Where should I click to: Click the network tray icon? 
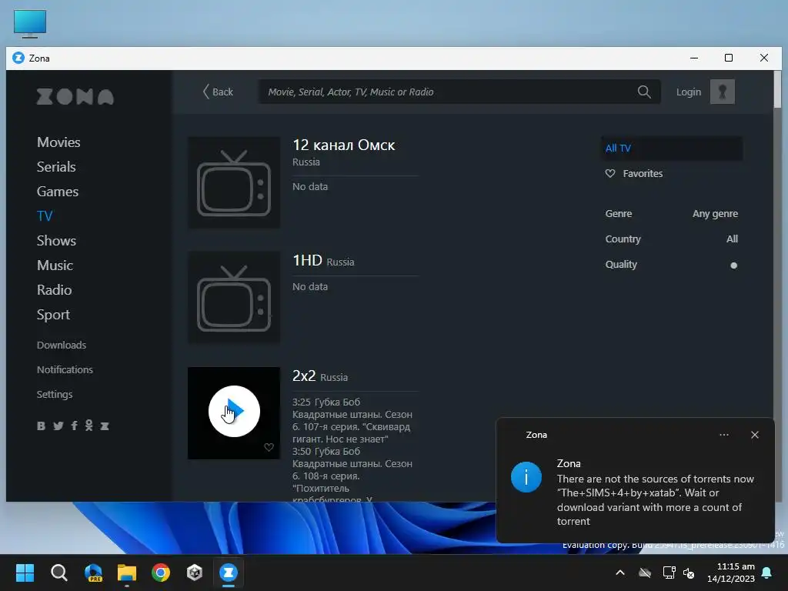coord(669,573)
